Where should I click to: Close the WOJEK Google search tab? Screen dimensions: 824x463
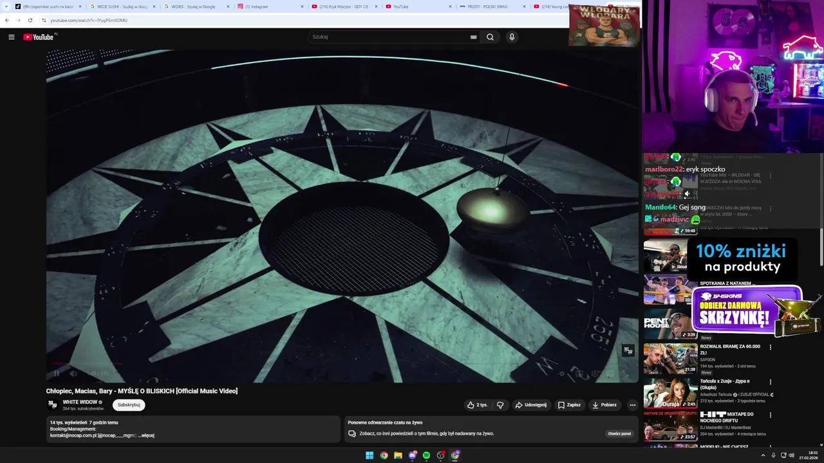click(x=228, y=6)
